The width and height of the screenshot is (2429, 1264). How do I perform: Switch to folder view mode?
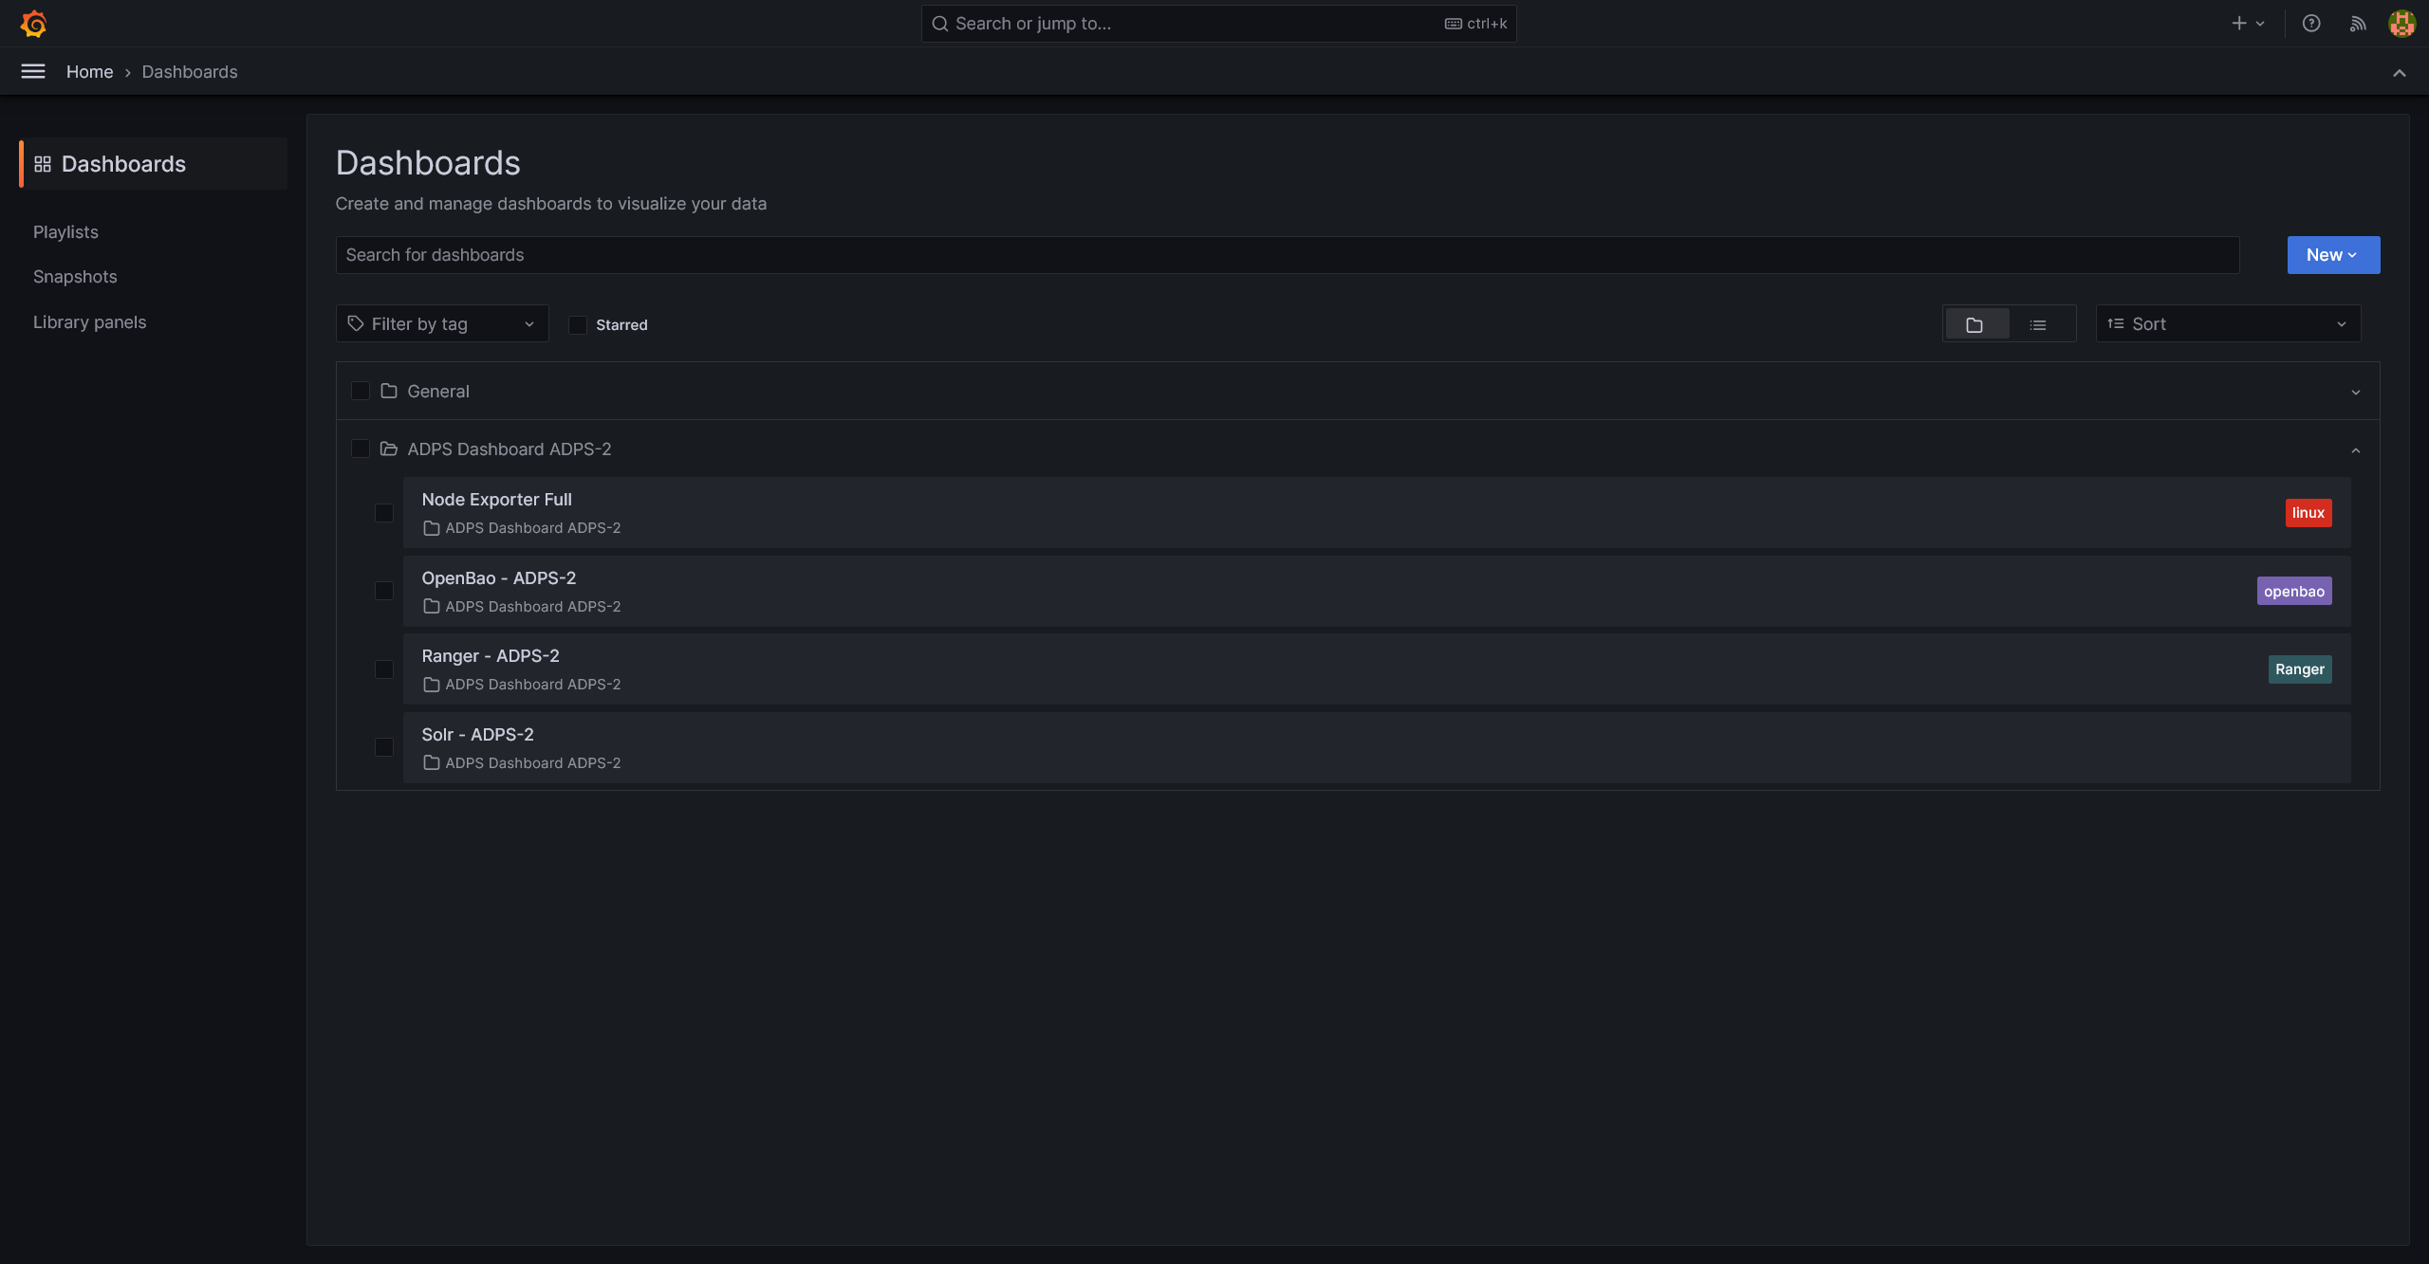coord(1976,323)
